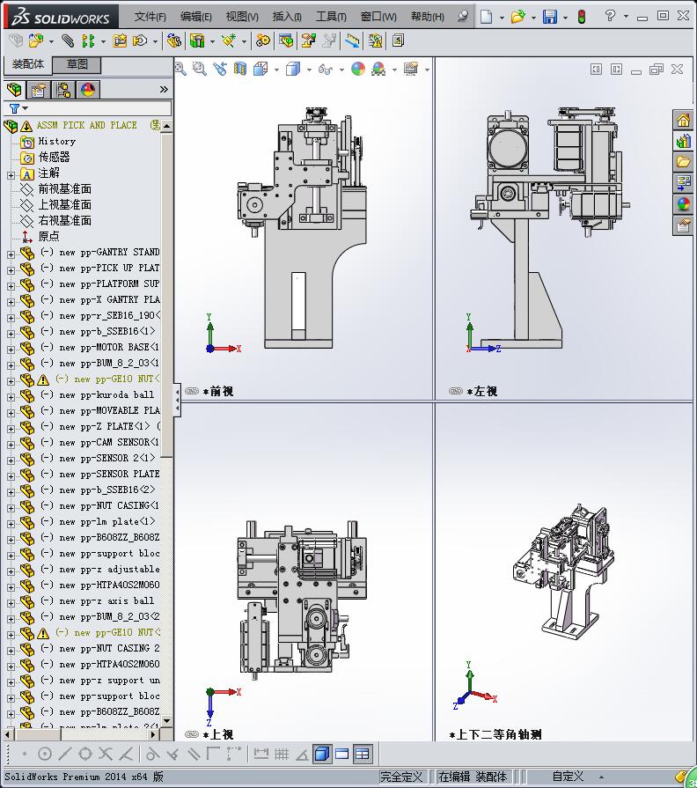Screen dimensions: 697x788
Task: Open the PropertyManager tab icon
Action: coord(39,90)
